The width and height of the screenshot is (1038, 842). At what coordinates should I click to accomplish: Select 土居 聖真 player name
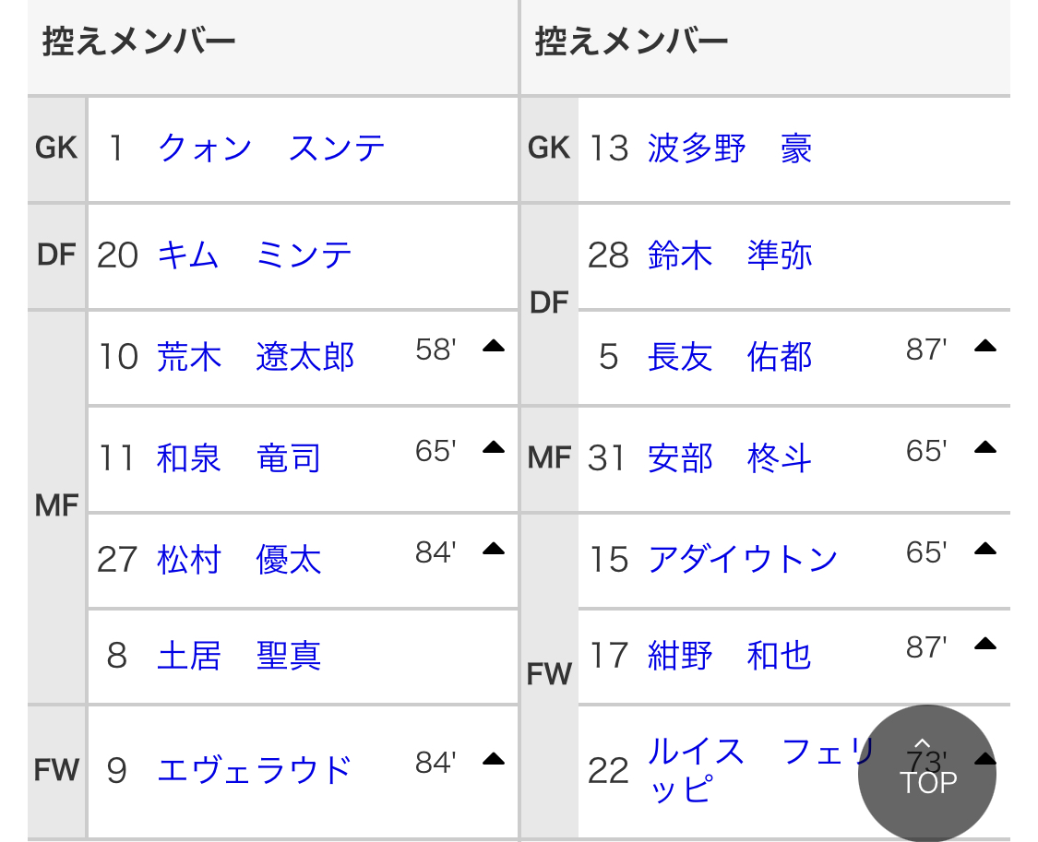[x=239, y=656]
